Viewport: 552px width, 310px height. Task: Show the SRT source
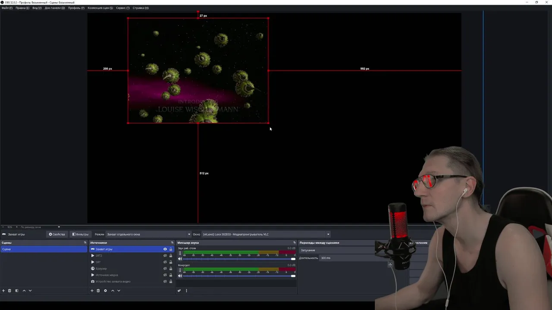pos(165,262)
